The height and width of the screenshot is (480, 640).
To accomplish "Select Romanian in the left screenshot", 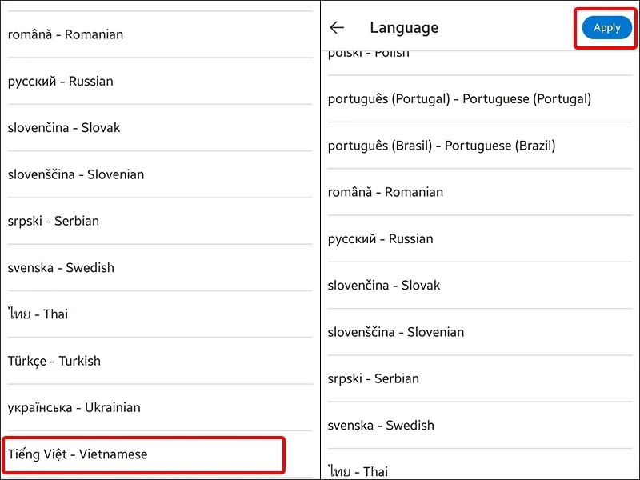I will point(66,35).
